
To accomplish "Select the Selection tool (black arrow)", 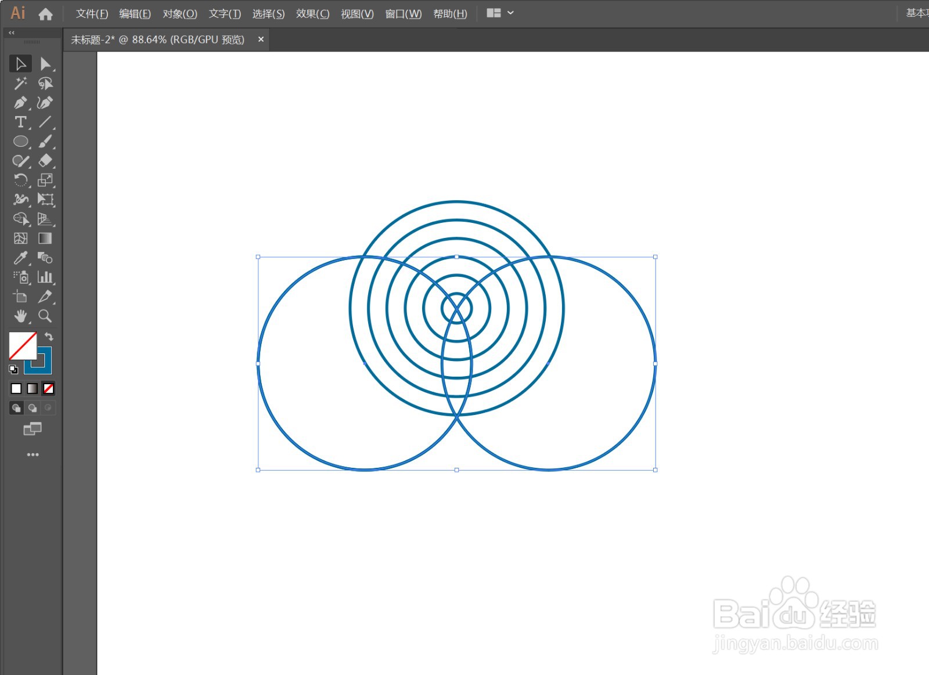I will coord(20,63).
